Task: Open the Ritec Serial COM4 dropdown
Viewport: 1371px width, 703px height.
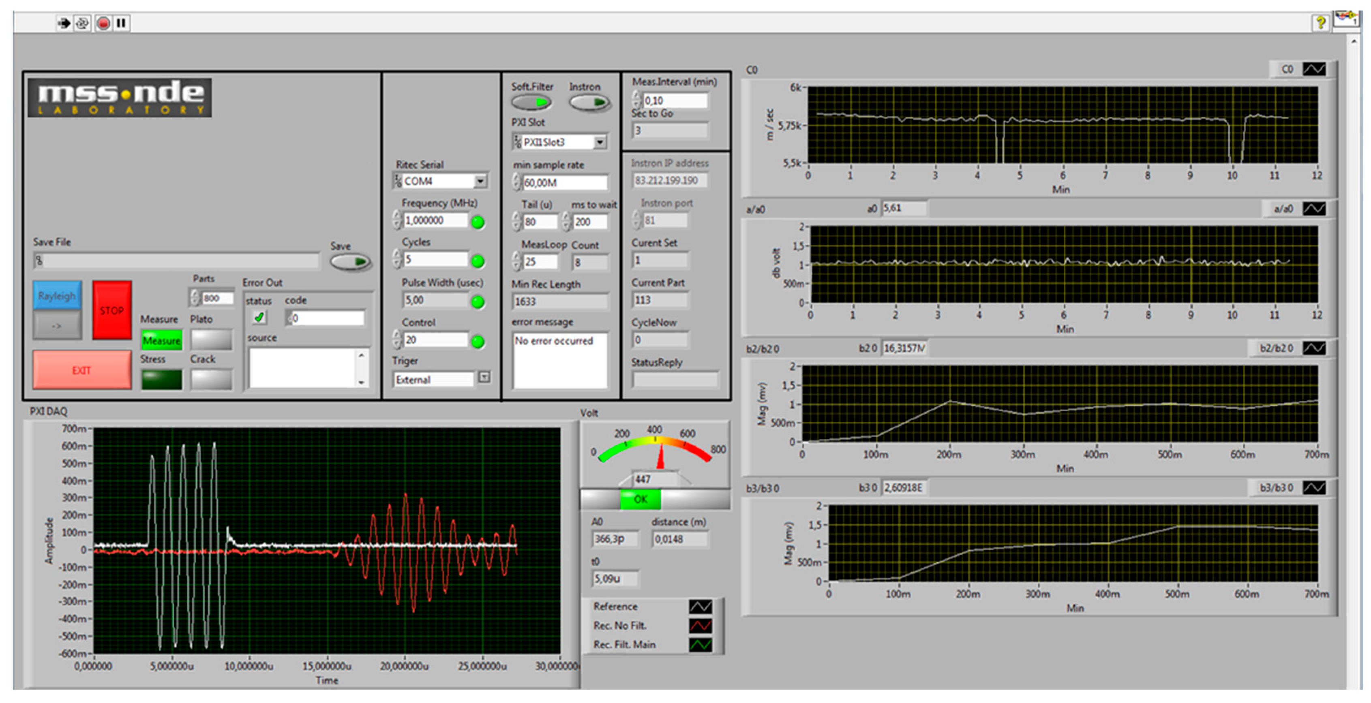Action: 481,182
